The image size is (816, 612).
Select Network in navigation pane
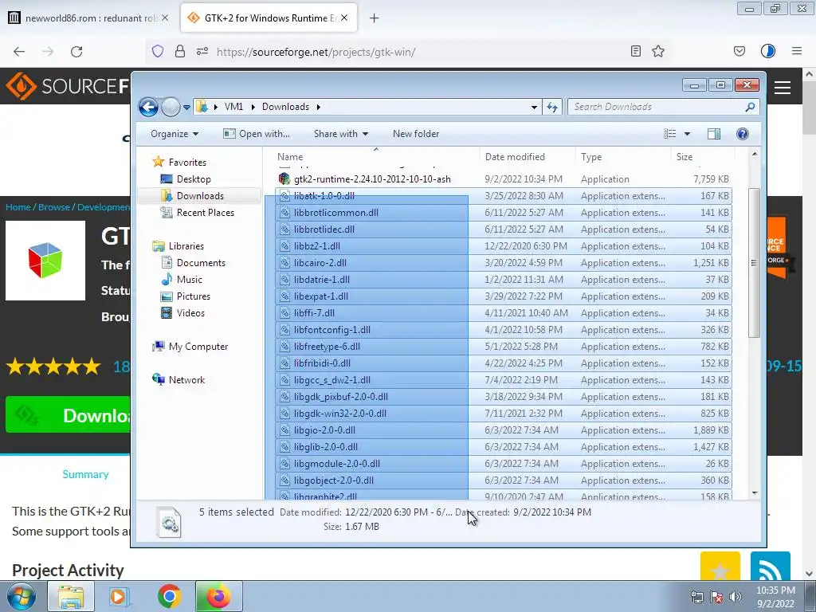(178, 380)
